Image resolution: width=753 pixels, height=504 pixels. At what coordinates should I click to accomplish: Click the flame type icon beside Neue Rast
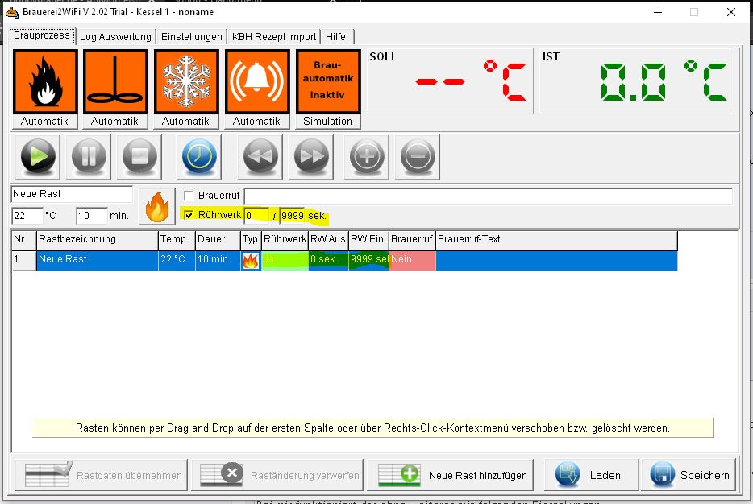click(x=156, y=207)
